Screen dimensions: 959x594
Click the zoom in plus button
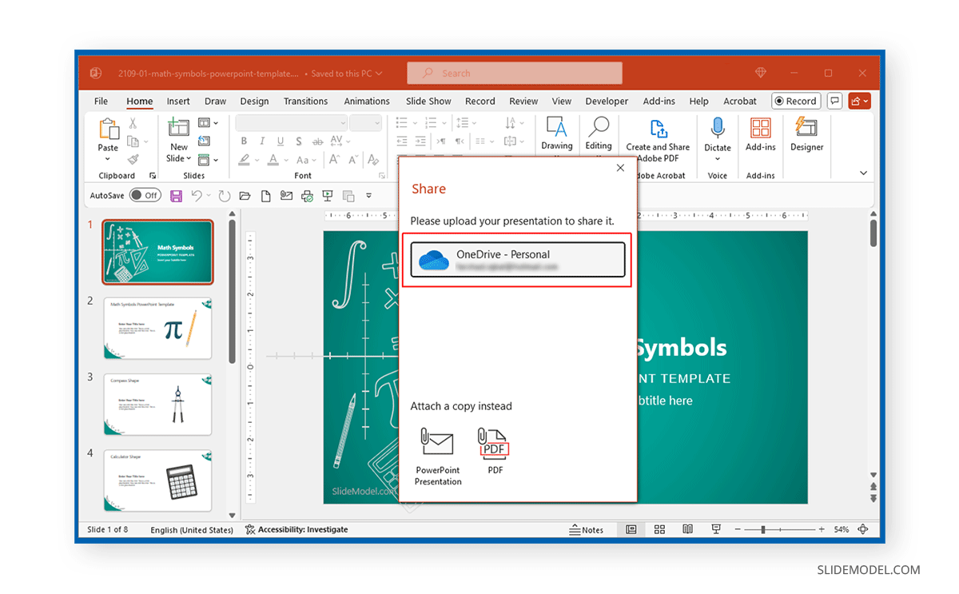(x=822, y=529)
